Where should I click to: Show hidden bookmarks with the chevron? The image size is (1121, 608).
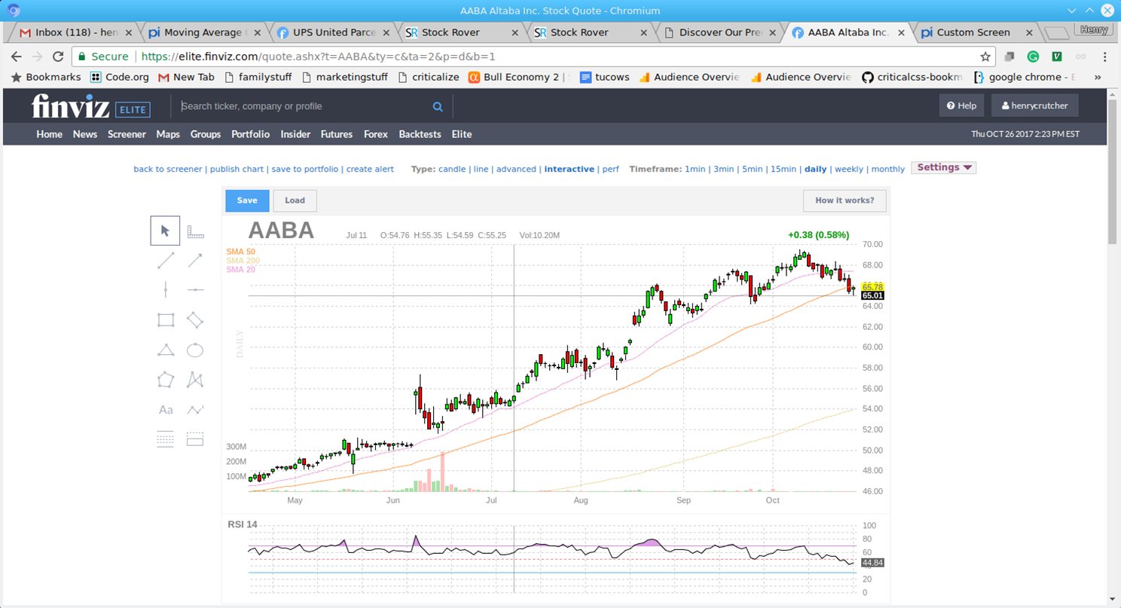click(x=1098, y=77)
